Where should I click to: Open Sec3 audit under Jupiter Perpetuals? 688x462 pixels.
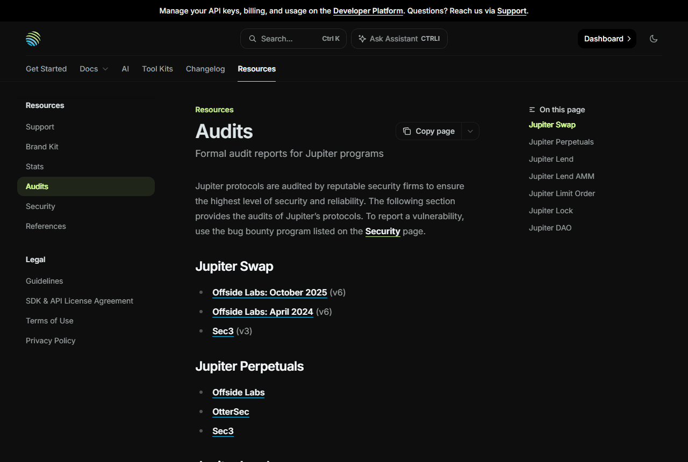(223, 431)
